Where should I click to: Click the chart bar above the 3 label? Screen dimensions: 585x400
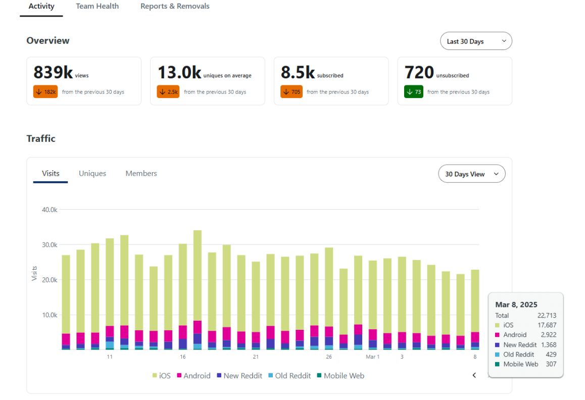402,303
